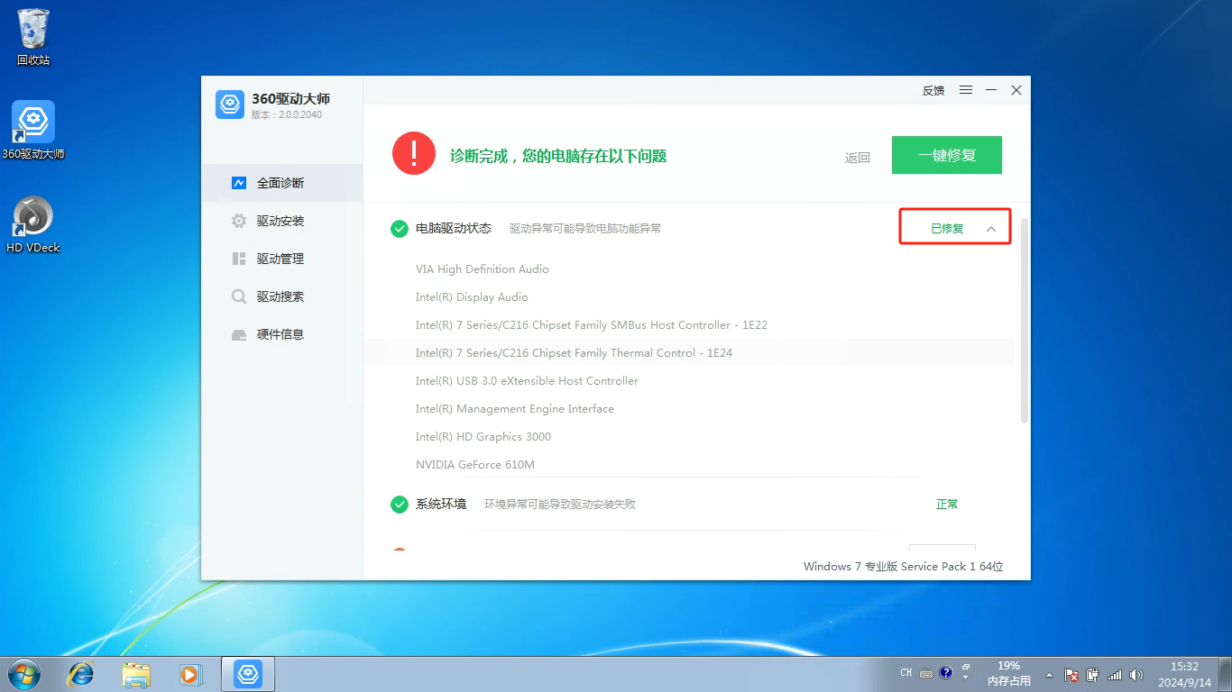Select Intel(R) Management Engine Interface row
Image resolution: width=1232 pixels, height=692 pixels.
tap(689, 409)
